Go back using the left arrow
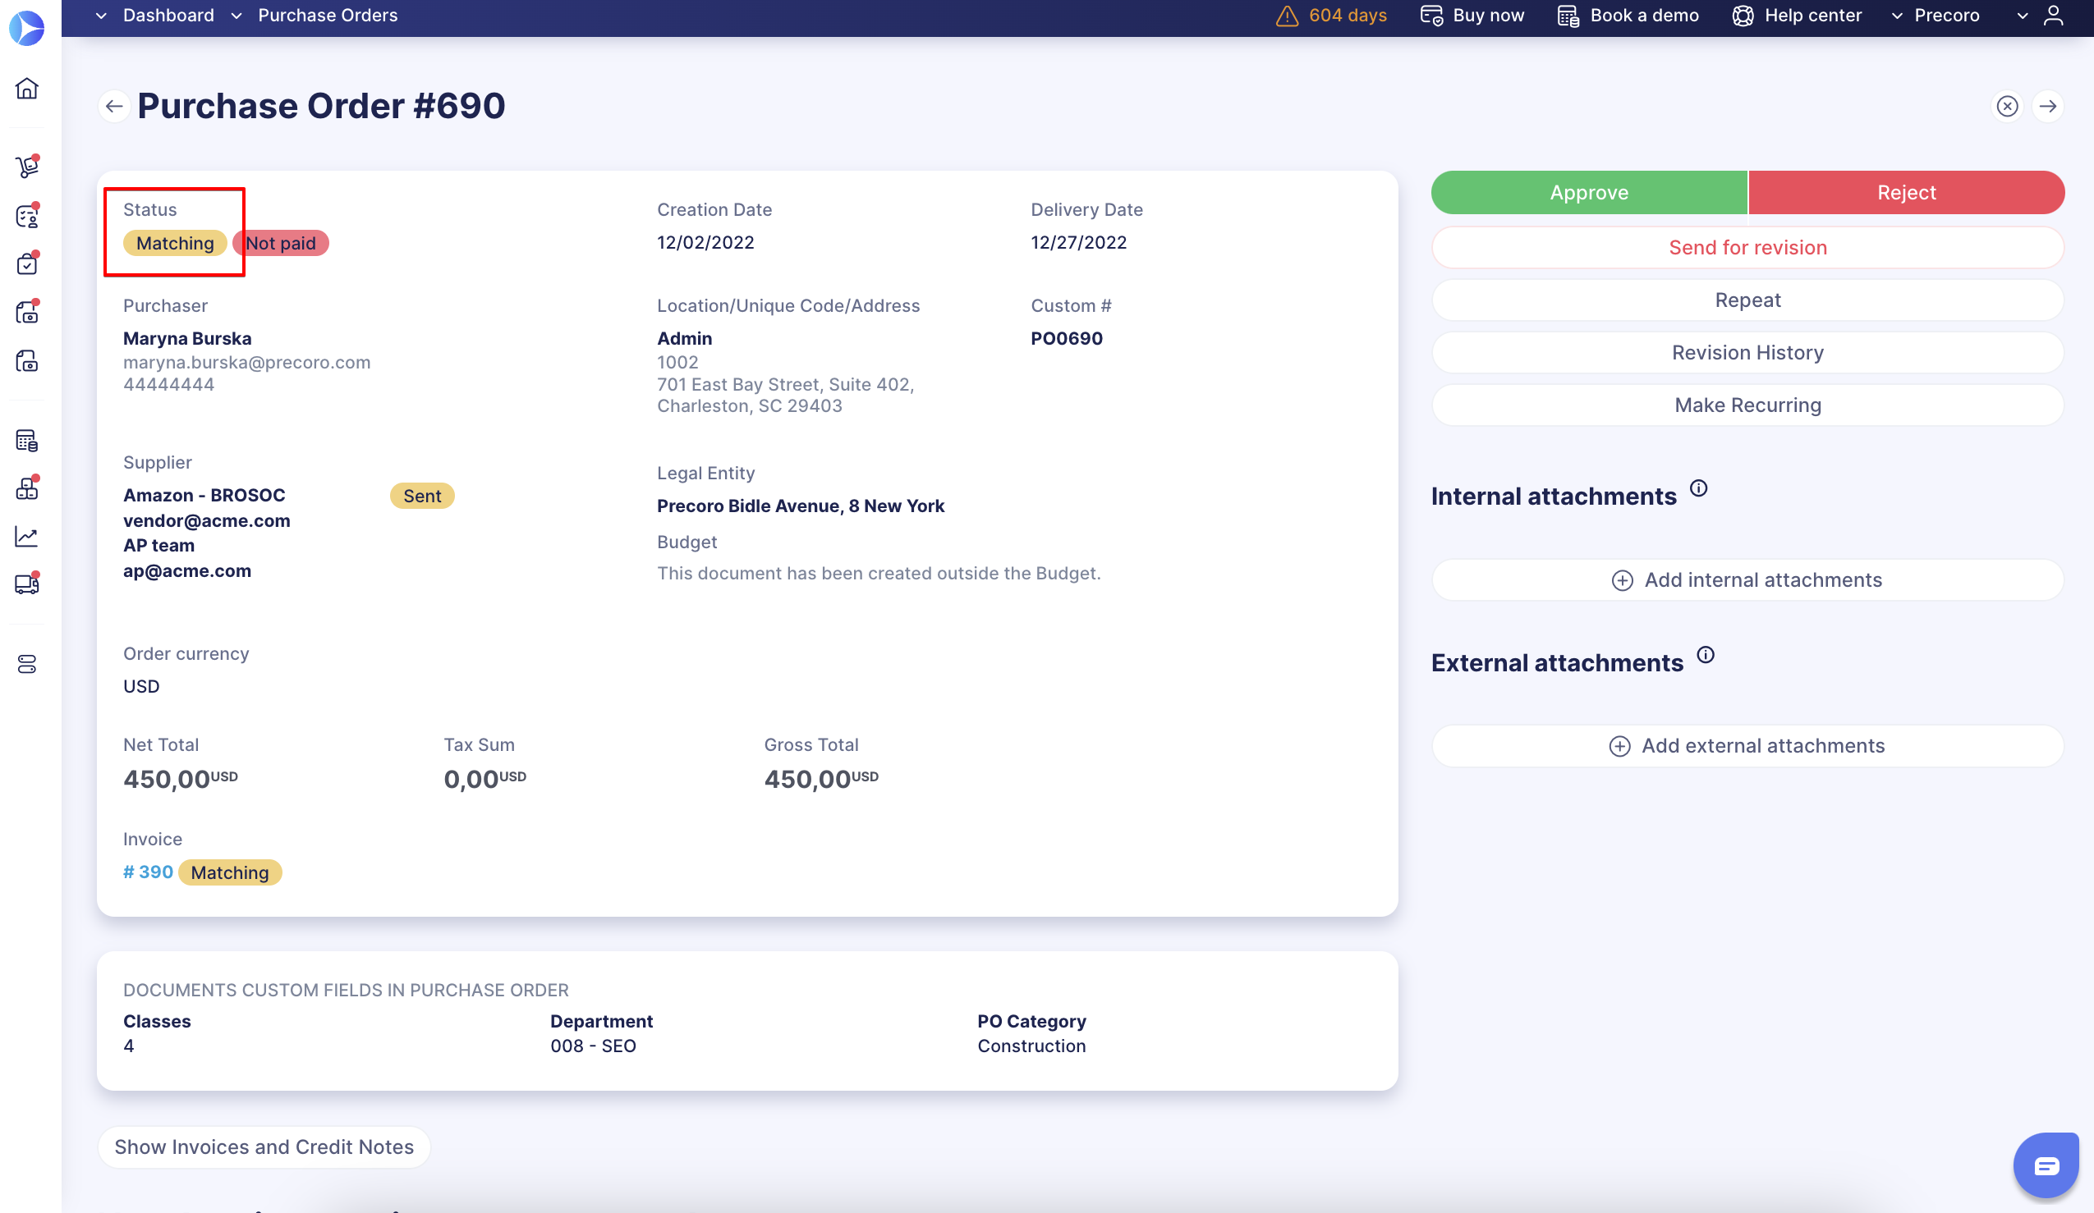The width and height of the screenshot is (2094, 1213). click(x=114, y=106)
